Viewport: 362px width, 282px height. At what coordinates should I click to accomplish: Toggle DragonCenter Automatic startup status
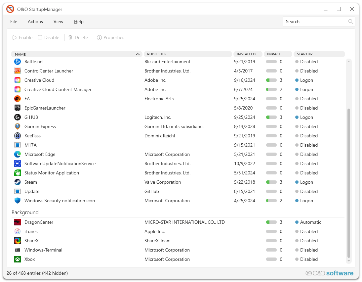308,222
